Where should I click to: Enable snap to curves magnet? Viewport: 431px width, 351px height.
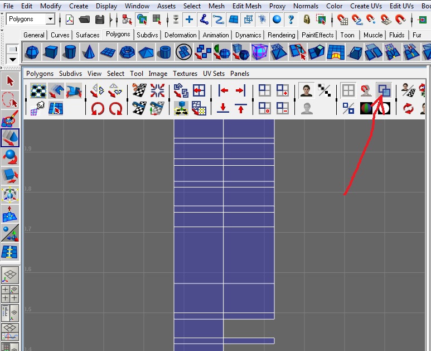pyautogui.click(x=357, y=20)
